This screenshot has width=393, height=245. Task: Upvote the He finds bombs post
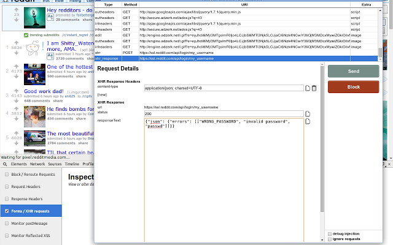(17, 108)
